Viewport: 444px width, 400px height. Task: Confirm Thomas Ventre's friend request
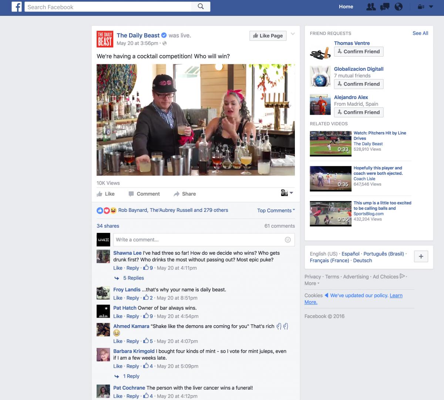click(359, 52)
